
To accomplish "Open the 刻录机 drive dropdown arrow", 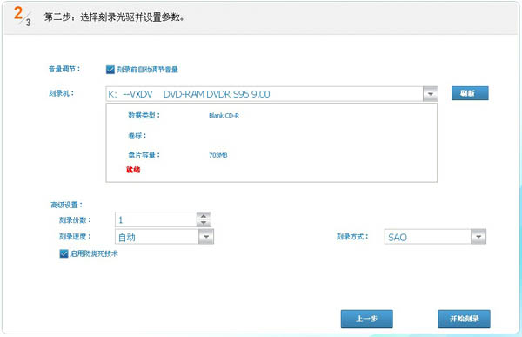I will (431, 94).
